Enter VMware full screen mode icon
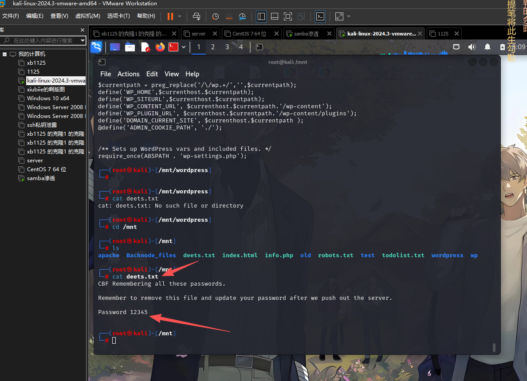 pos(288,16)
